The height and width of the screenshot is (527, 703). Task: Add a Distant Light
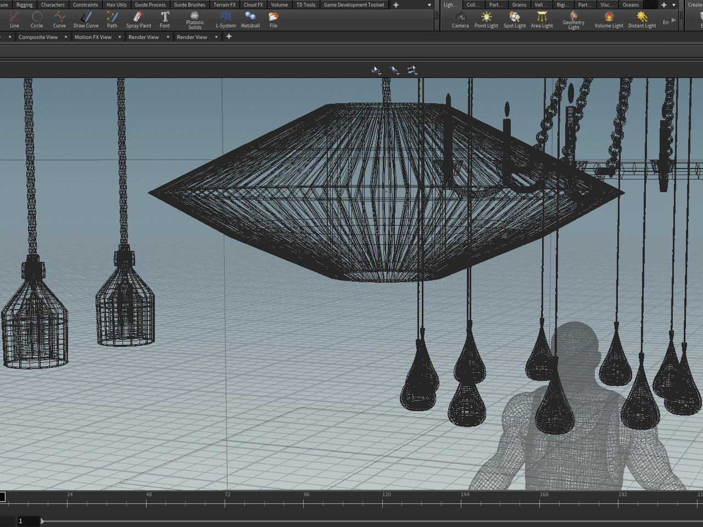[641, 20]
